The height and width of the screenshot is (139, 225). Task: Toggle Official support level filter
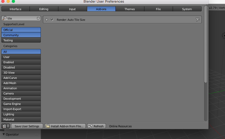coord(21,30)
